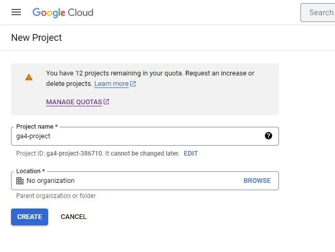Click the orange warning triangle icon
Screen dimensions: 335x252
point(29,77)
